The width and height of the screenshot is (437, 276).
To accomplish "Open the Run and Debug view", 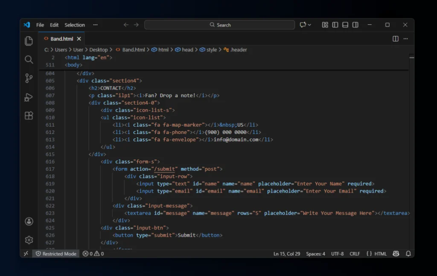I will pos(29,97).
